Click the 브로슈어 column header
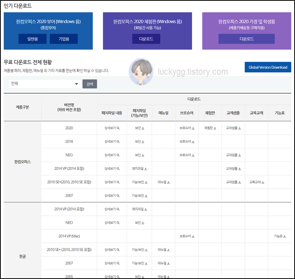This screenshot has height=279, width=295. click(x=187, y=113)
